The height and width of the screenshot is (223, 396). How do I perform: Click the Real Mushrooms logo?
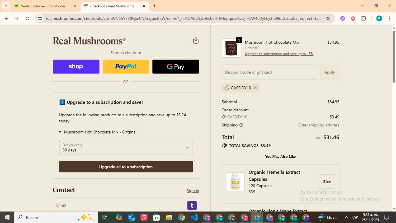tap(89, 41)
